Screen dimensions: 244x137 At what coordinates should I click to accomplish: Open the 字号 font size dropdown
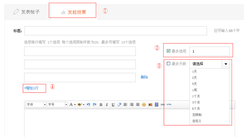tap(57, 104)
